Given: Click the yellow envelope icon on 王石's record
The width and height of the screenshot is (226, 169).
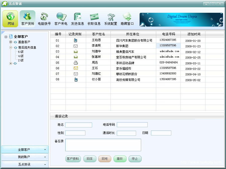Looking at the screenshot, I should pyautogui.click(x=76, y=68).
